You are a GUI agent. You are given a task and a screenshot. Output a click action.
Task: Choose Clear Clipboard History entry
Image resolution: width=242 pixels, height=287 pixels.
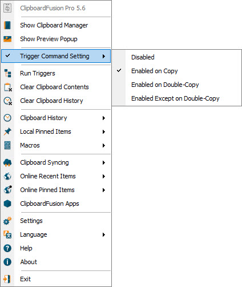(x=56, y=101)
